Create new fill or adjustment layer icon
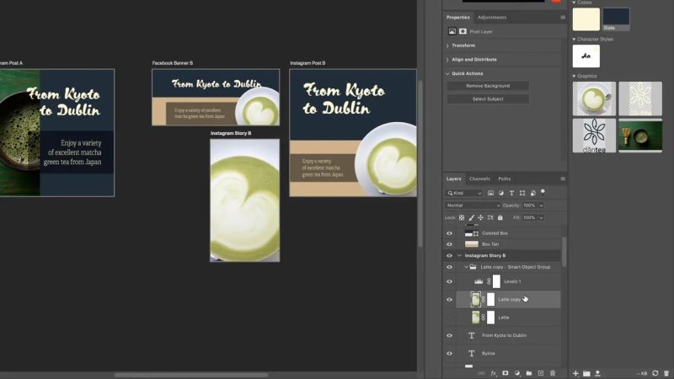This screenshot has width=674, height=379. coord(517,373)
